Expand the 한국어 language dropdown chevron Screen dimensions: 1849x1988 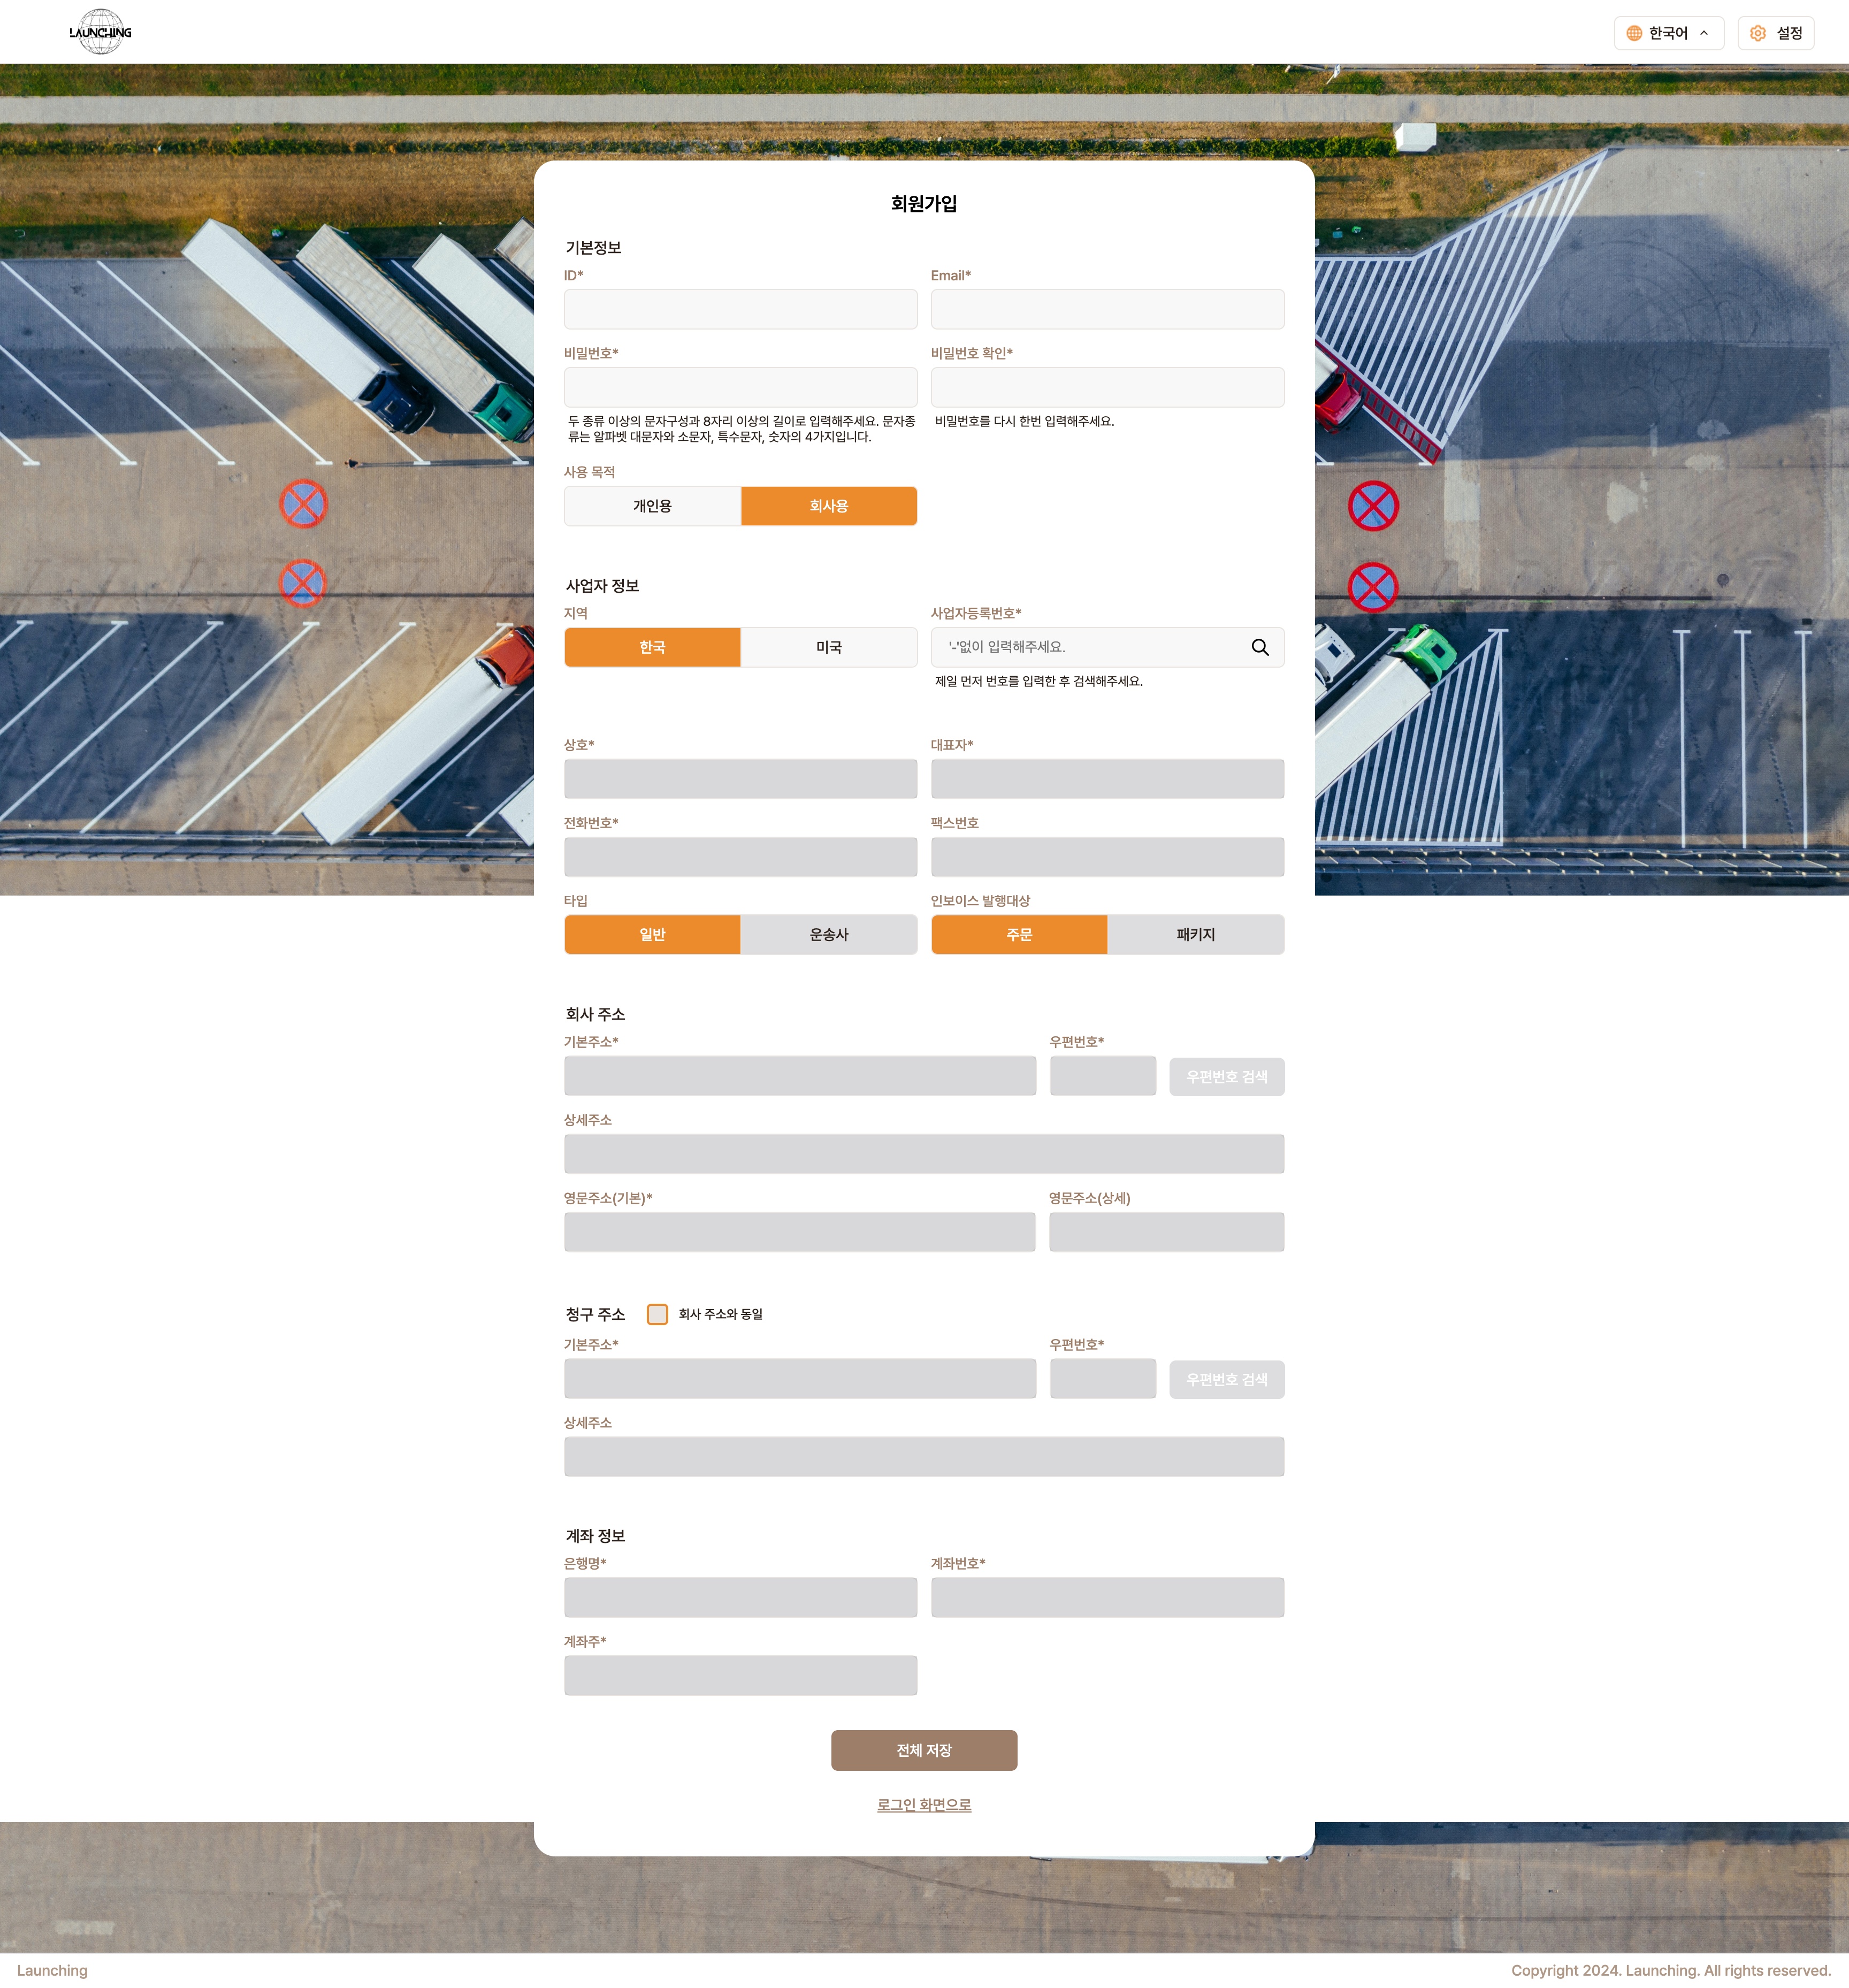click(x=1704, y=33)
